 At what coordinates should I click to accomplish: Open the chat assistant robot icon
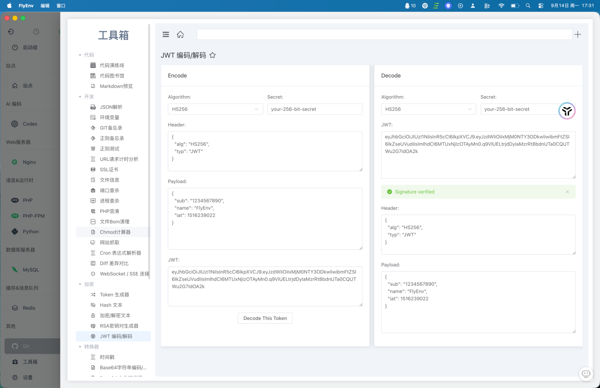586,373
